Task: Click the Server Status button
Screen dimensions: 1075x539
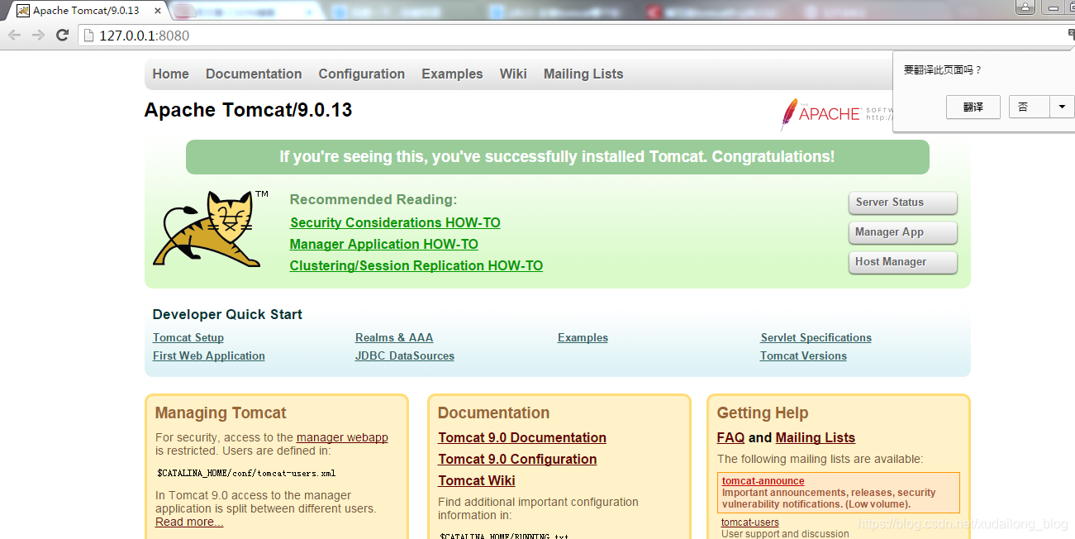Action: (902, 203)
